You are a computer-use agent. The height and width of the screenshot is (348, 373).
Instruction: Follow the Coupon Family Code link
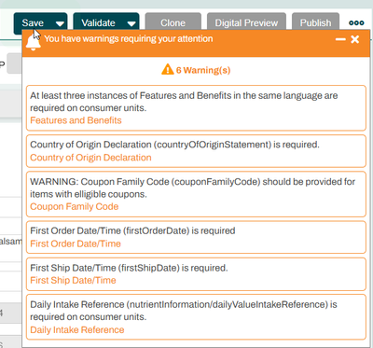click(75, 206)
